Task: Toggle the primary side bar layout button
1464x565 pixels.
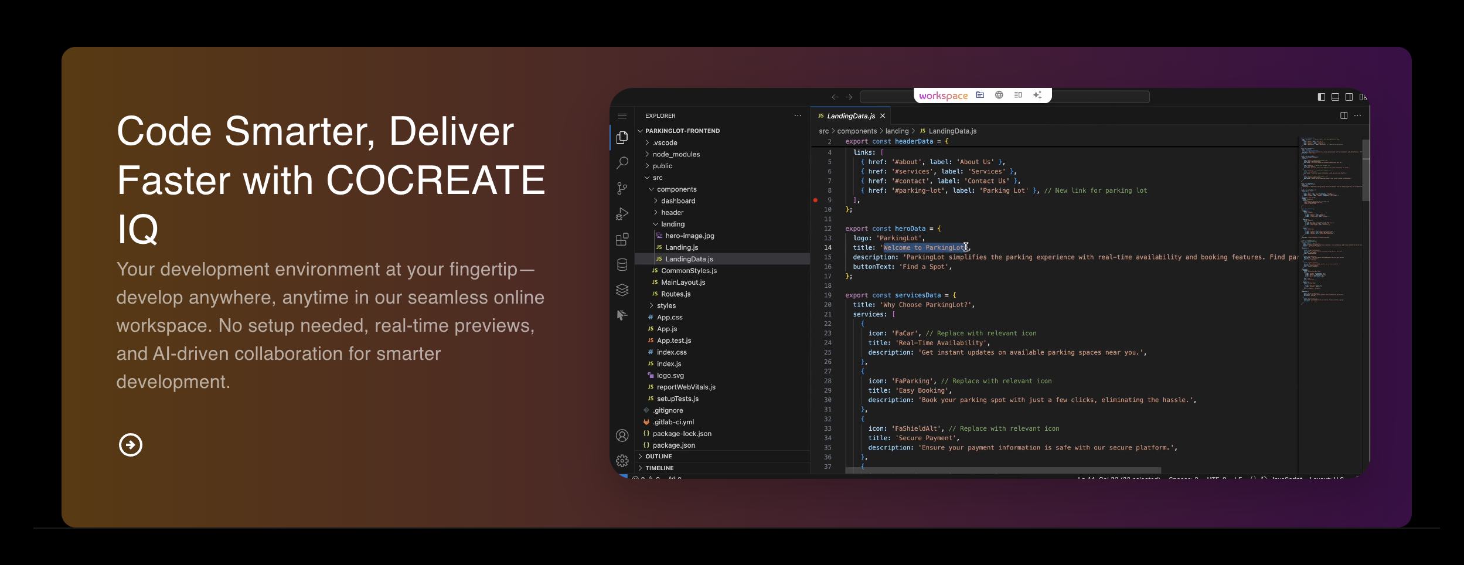Action: point(1321,97)
